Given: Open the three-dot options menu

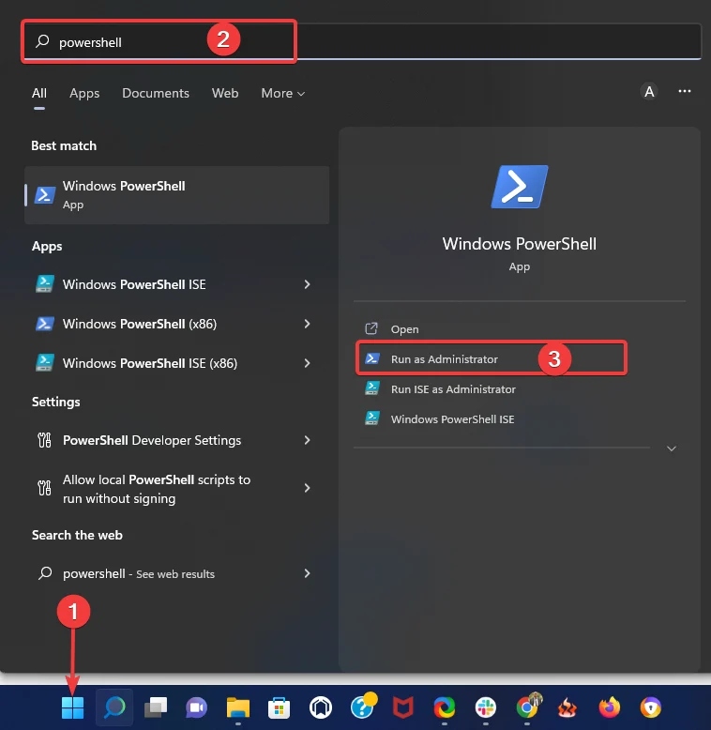Looking at the screenshot, I should point(685,91).
